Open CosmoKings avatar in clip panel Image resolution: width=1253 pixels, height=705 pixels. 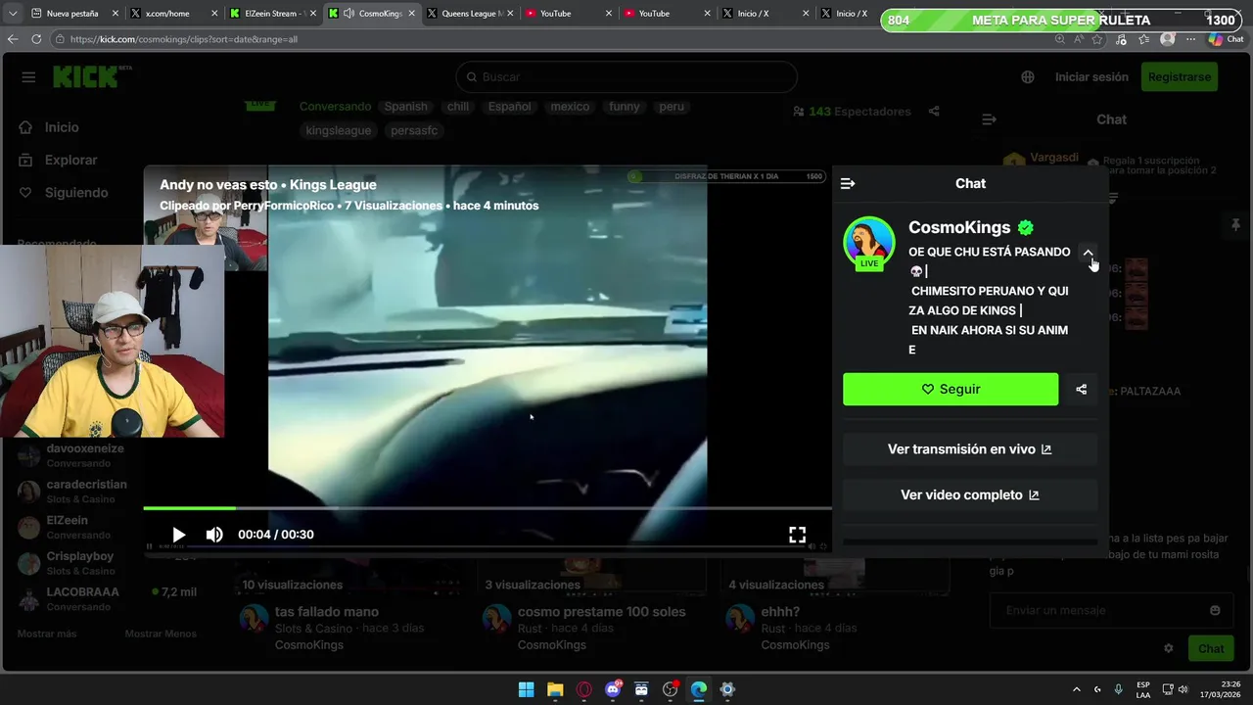869,242
